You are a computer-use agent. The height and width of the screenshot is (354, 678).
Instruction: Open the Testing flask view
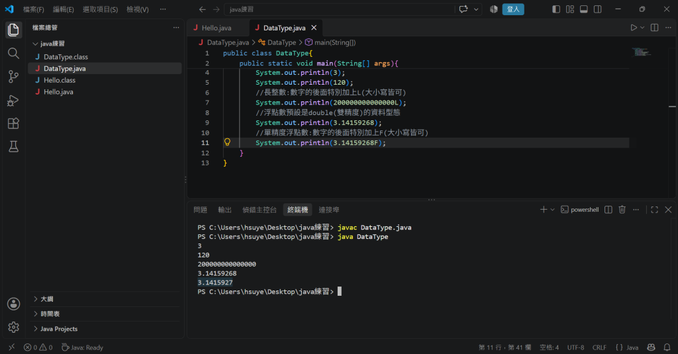point(13,146)
